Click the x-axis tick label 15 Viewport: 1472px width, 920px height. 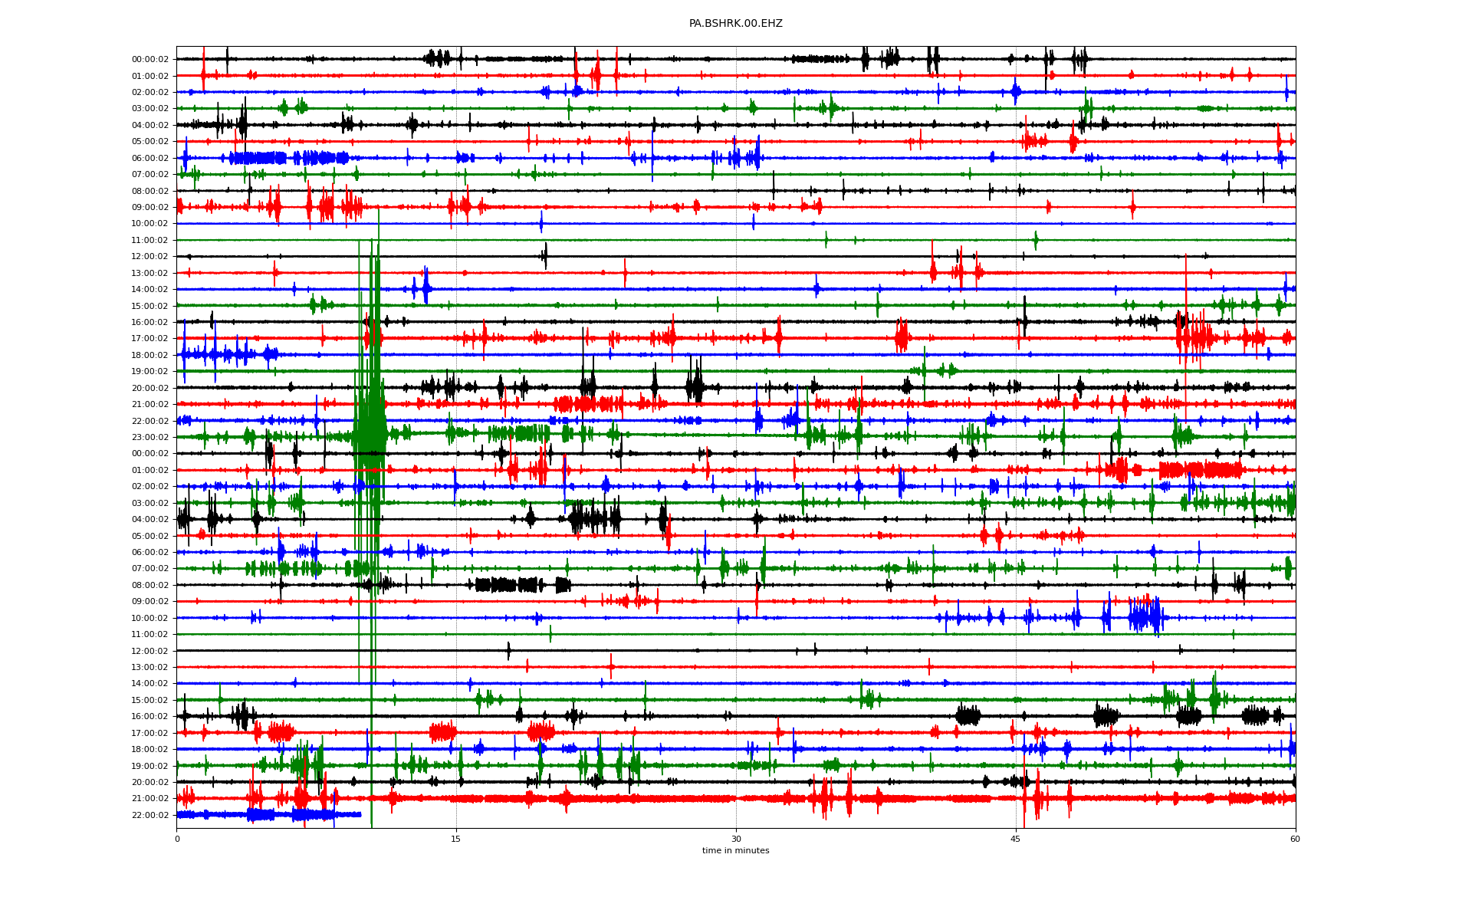coord(456,839)
